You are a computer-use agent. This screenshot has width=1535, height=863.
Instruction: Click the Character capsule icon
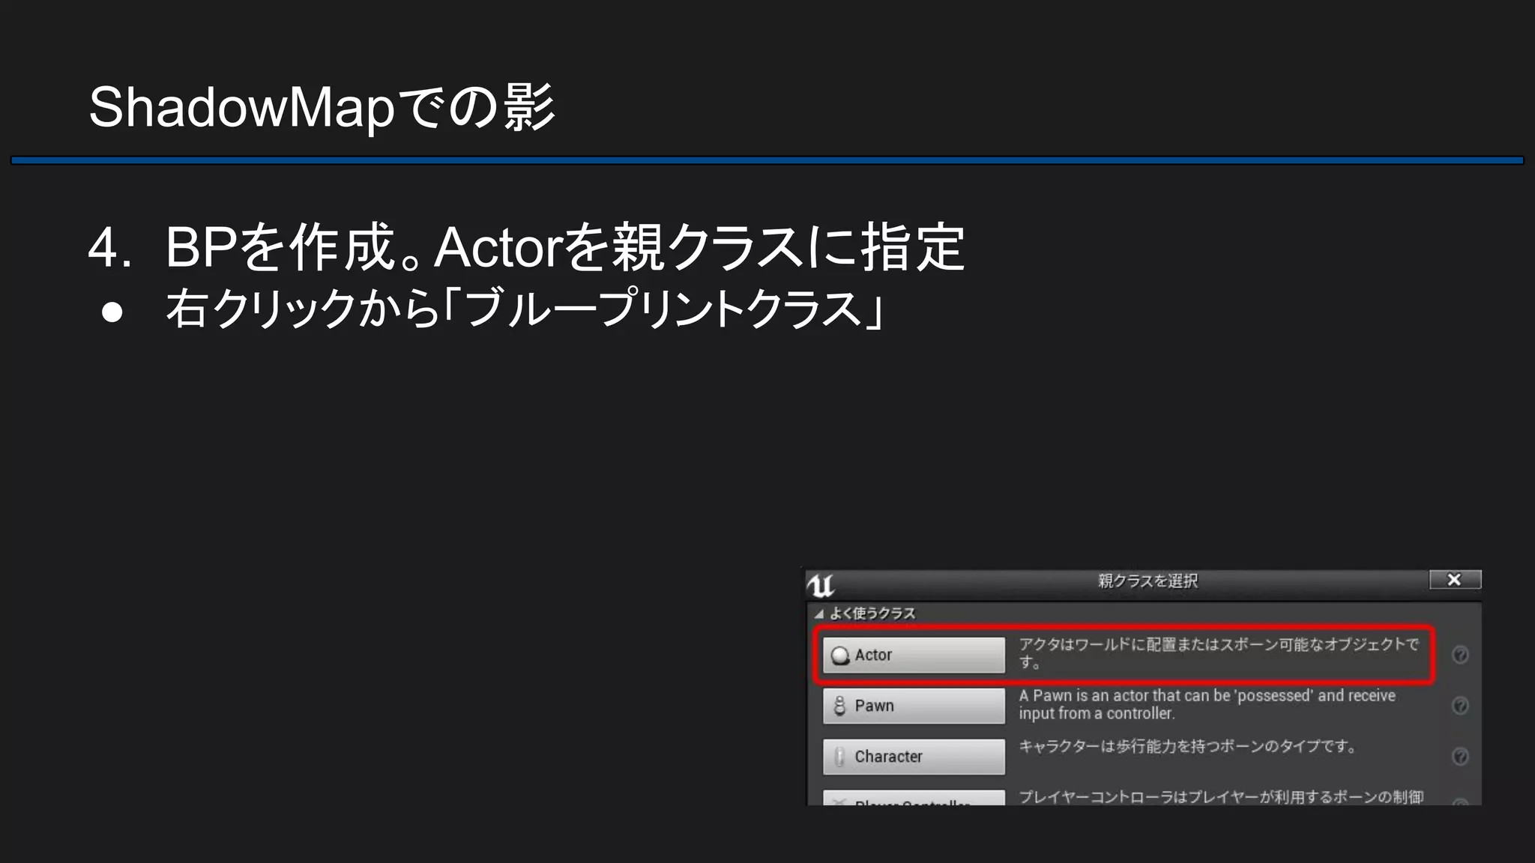839,757
